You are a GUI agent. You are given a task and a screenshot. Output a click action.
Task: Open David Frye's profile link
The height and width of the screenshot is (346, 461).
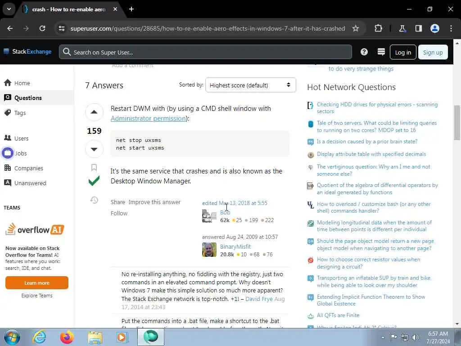tap(259, 299)
